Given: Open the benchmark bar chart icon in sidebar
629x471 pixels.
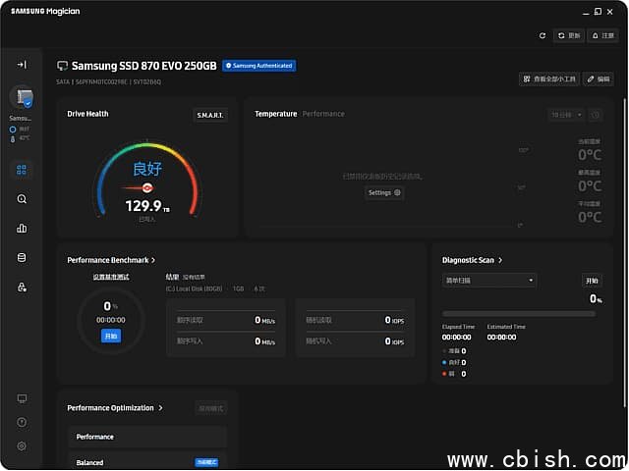Looking at the screenshot, I should [22, 229].
